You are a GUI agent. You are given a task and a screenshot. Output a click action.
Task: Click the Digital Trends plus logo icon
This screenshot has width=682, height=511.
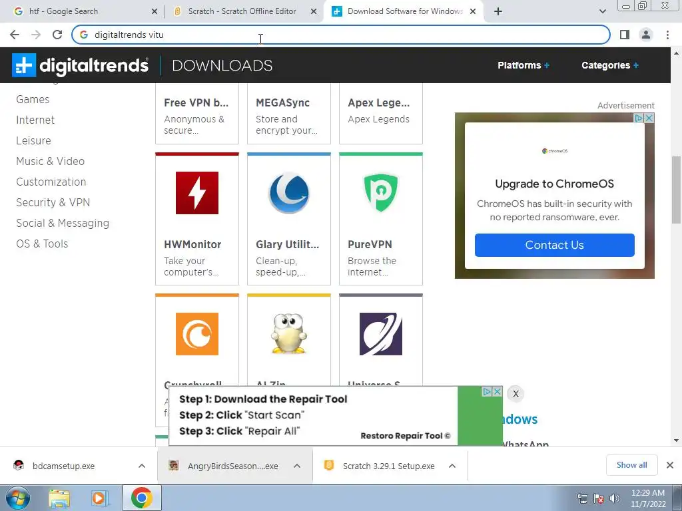click(x=24, y=65)
